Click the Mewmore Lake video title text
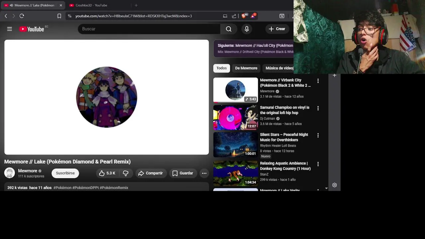Viewport: 425px width, 239px height. point(67,162)
